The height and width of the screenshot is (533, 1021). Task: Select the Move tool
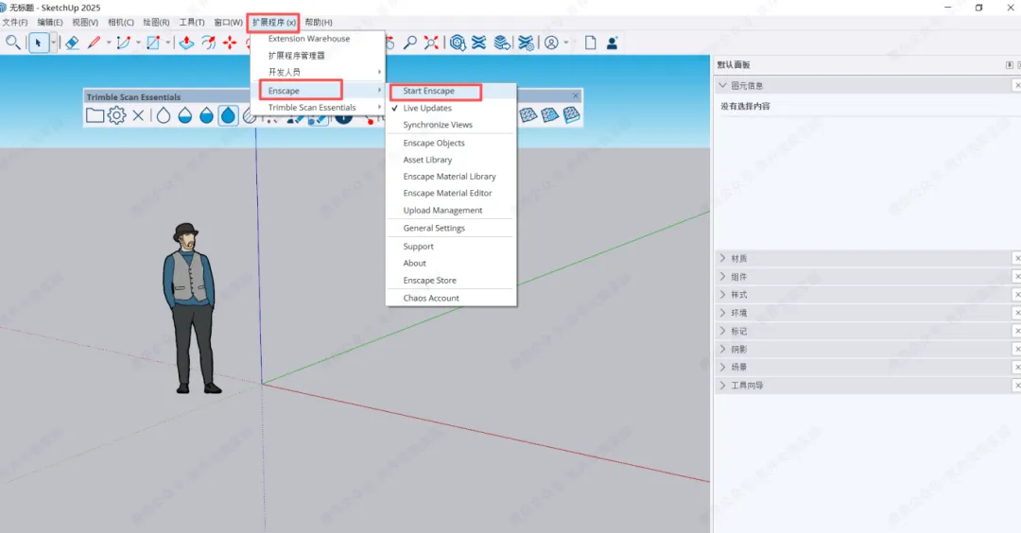coord(230,43)
